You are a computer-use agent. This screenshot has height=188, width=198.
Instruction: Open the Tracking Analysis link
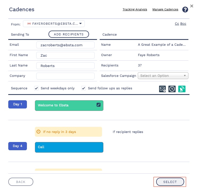click(135, 10)
